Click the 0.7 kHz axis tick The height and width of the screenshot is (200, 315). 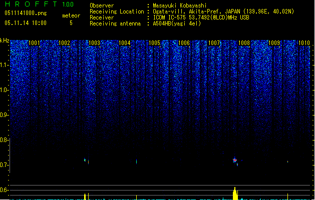(x=5, y=165)
